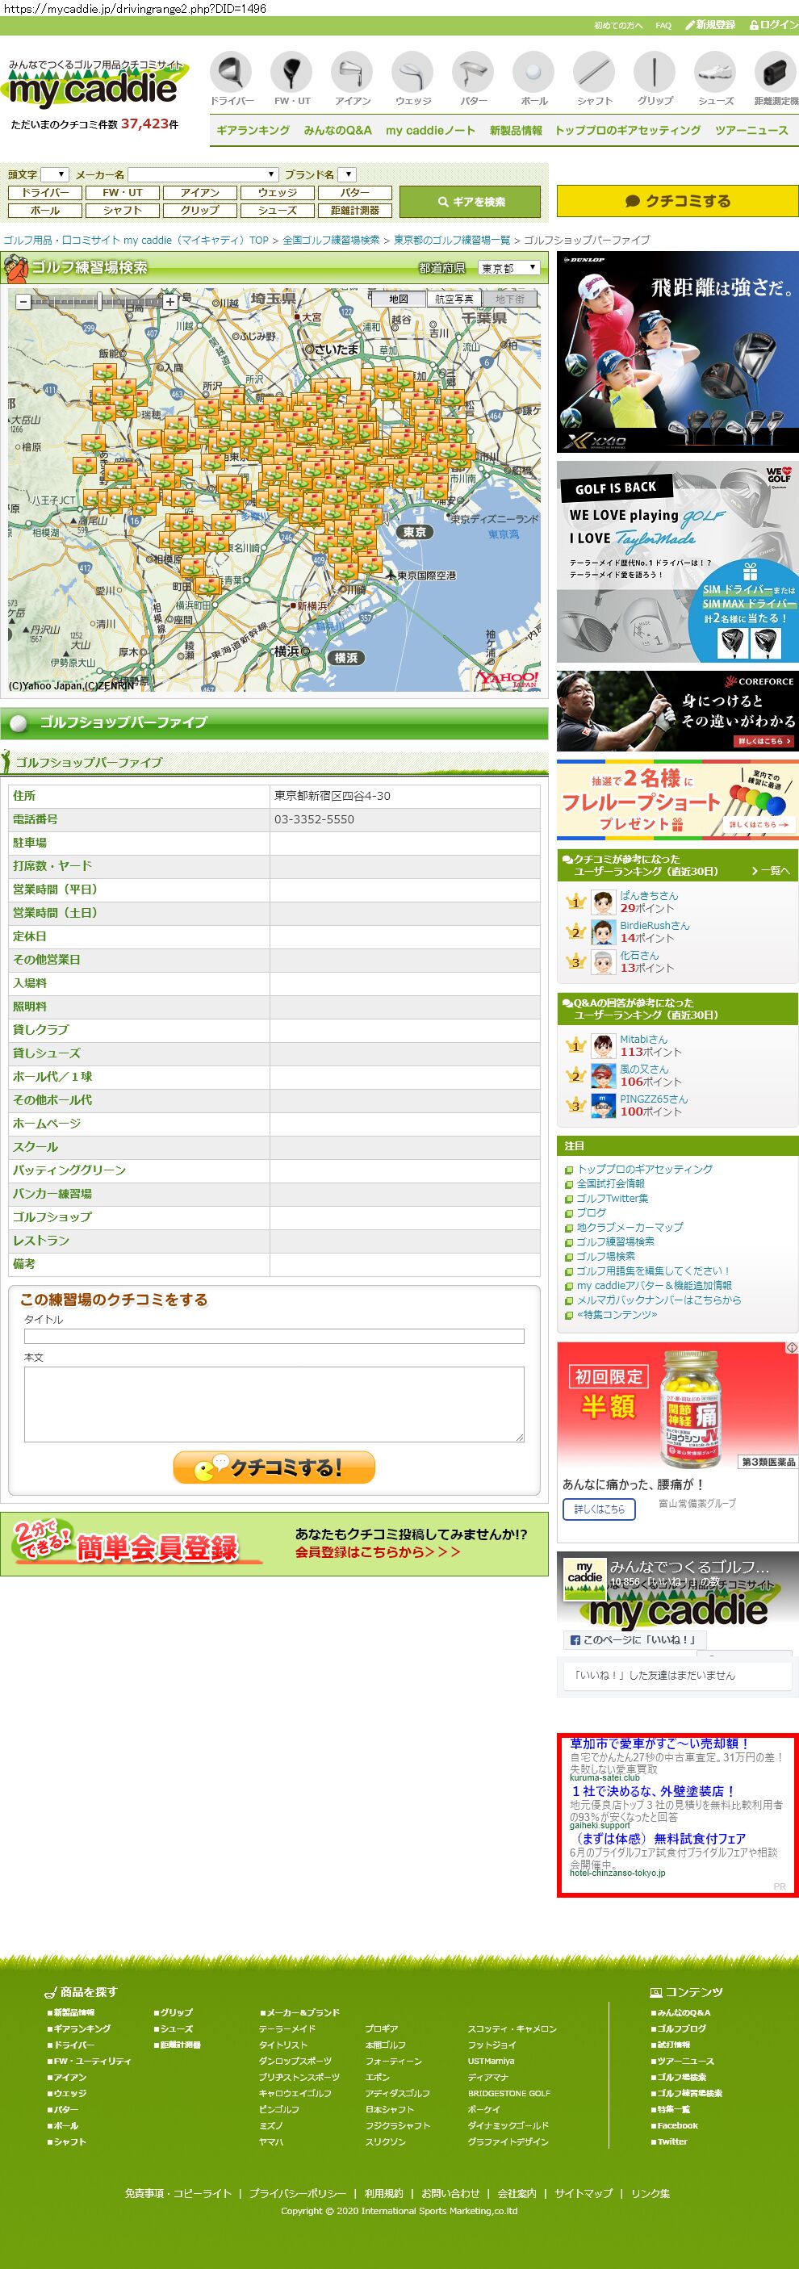This screenshot has width=799, height=2269.
Task: Choose the wedge club icon
Action: tap(412, 71)
